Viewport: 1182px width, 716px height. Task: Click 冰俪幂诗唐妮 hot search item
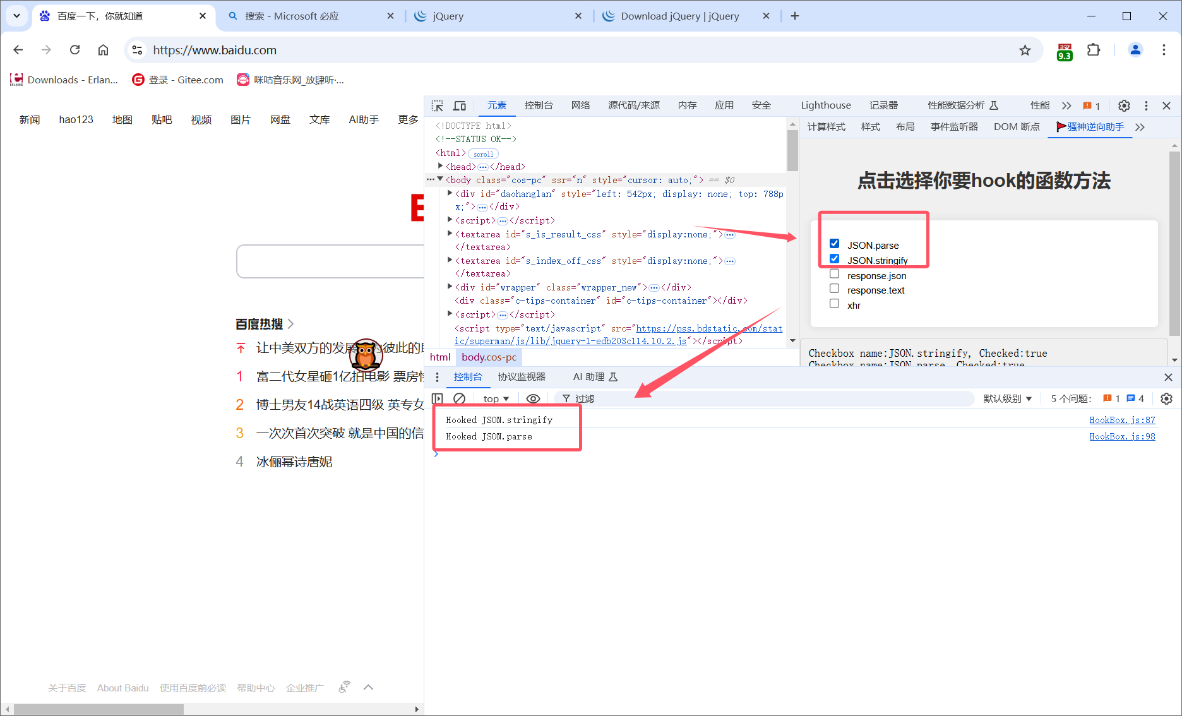tap(294, 462)
